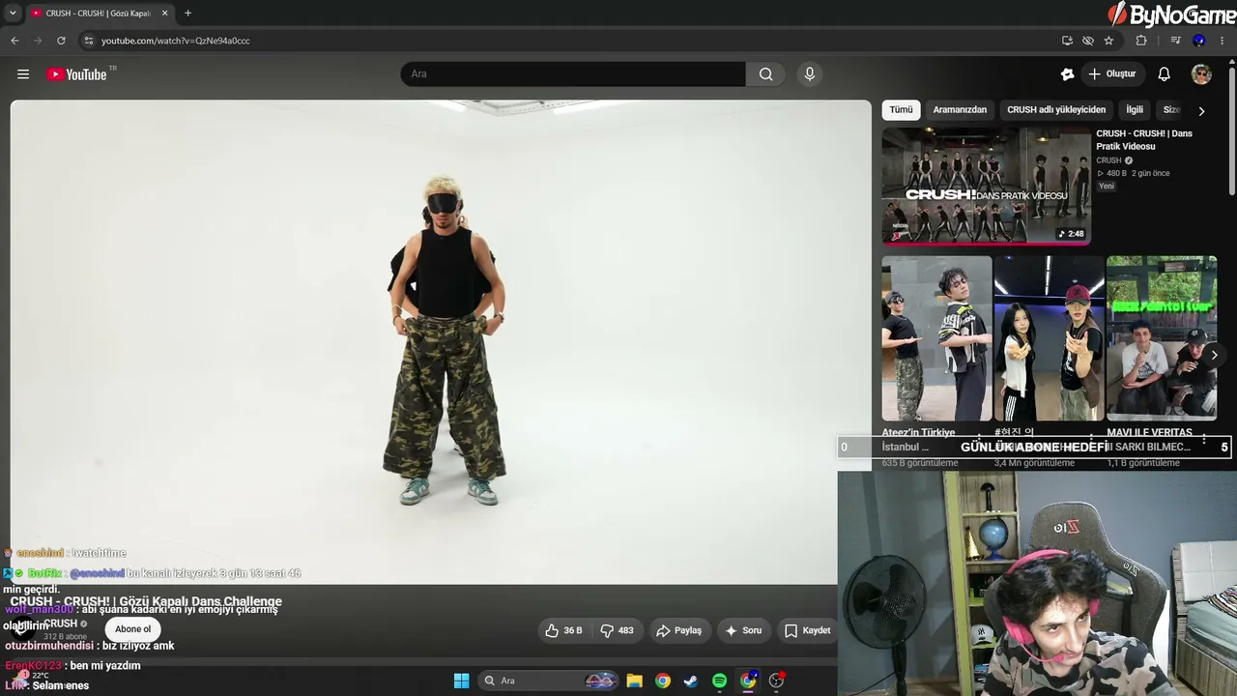Viewport: 1237px width, 696px height.
Task: Open the Ateez'in Türkiye short thumbnail
Action: [936, 338]
